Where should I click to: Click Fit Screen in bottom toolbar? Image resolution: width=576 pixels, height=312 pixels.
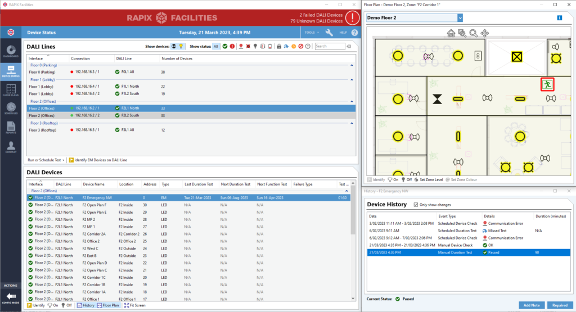(x=135, y=305)
